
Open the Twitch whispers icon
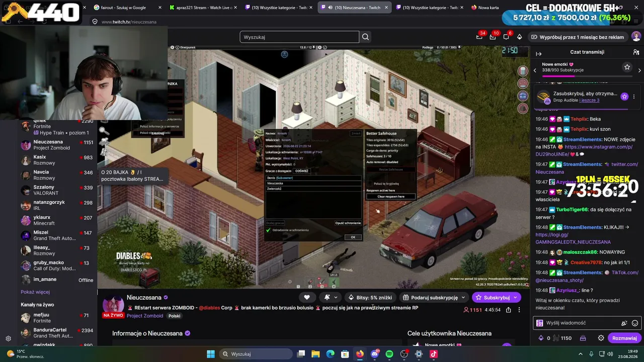click(x=506, y=37)
